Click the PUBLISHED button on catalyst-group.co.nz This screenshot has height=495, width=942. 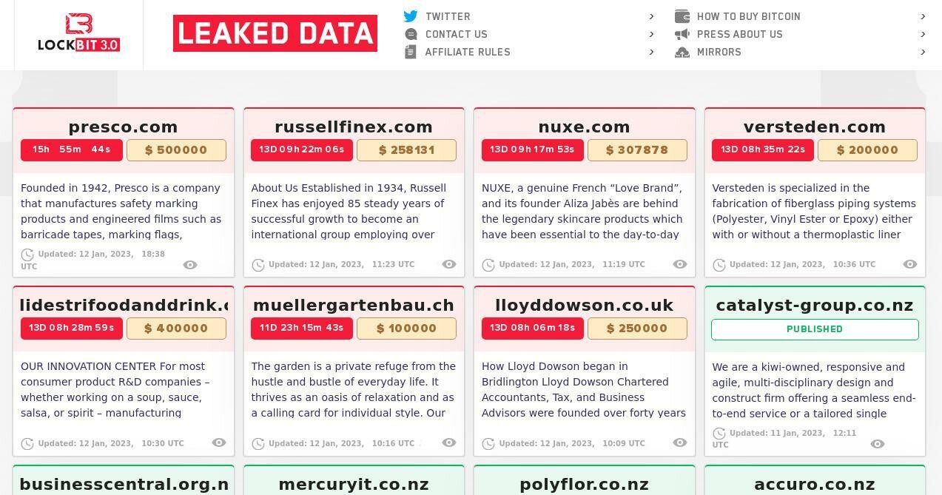(815, 329)
